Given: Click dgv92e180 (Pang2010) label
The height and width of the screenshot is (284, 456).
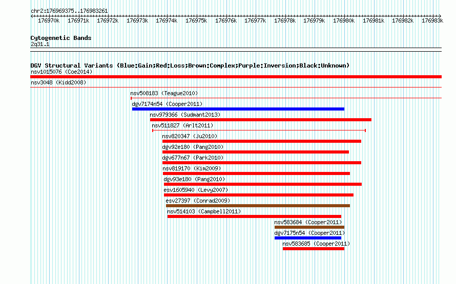Looking at the screenshot, I should (193, 147).
